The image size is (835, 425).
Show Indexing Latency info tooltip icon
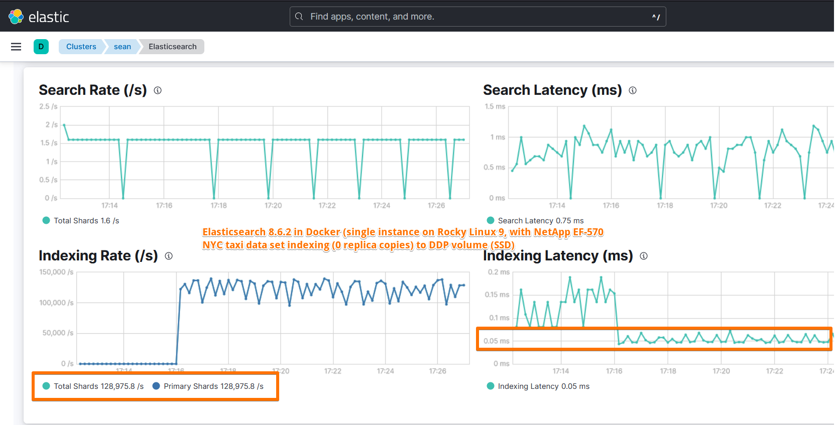[x=644, y=256]
